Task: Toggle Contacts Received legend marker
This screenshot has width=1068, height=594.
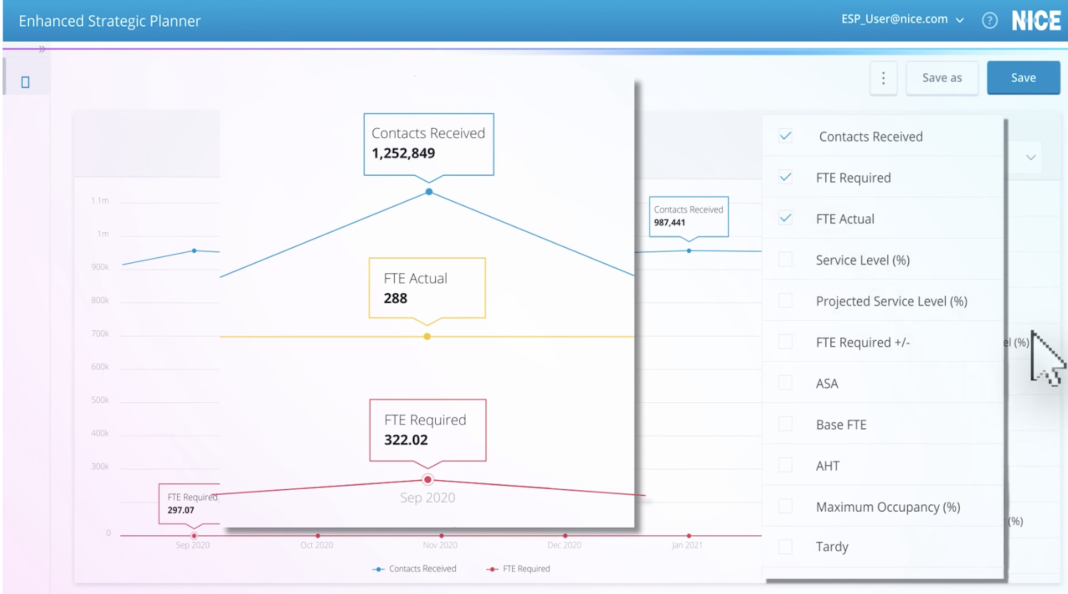Action: tap(379, 569)
